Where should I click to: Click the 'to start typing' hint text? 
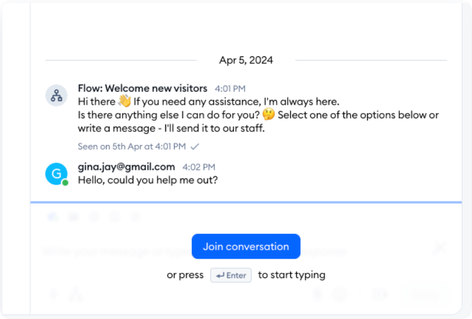(x=291, y=275)
